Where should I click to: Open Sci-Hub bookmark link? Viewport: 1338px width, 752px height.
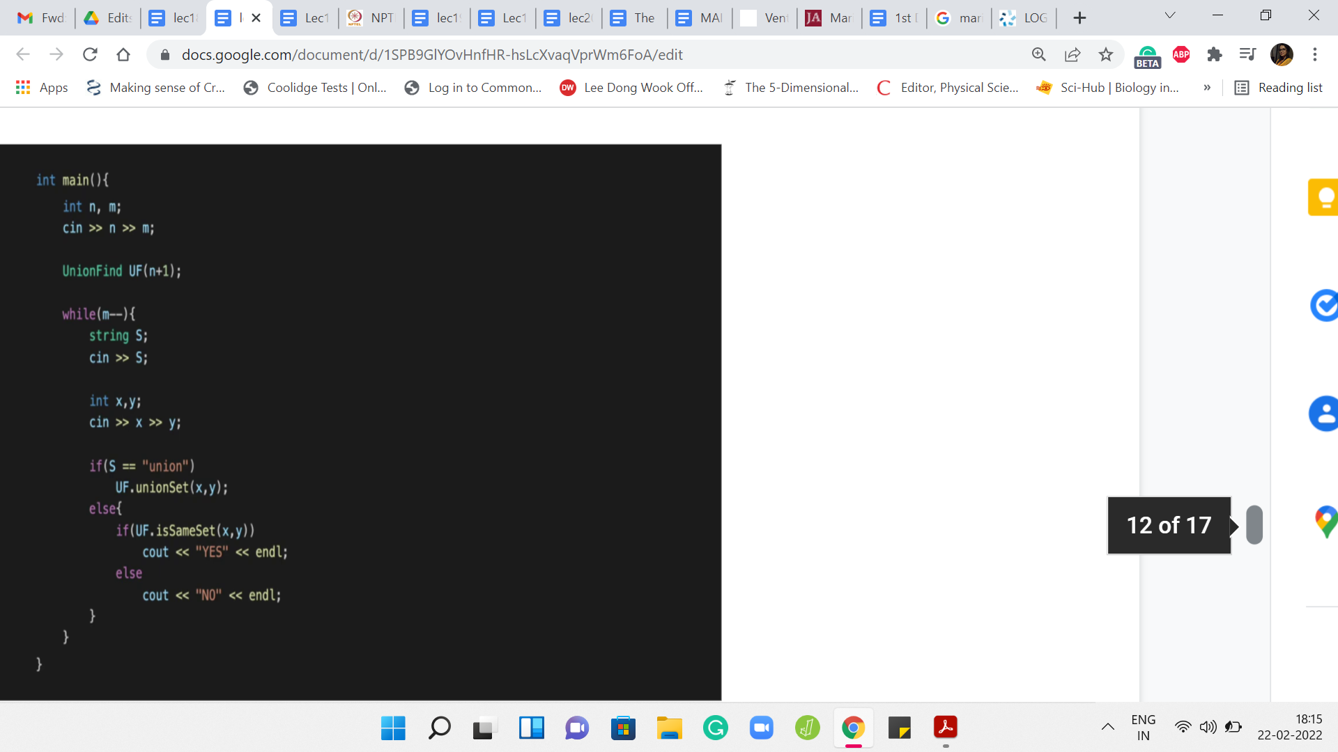(1108, 88)
